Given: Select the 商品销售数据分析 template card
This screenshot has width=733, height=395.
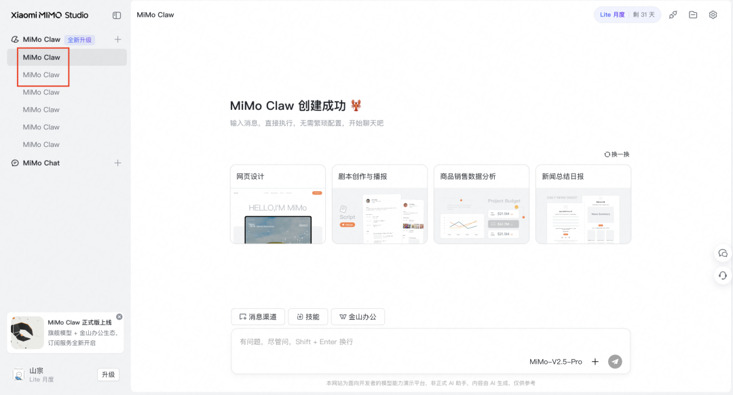Looking at the screenshot, I should [481, 204].
